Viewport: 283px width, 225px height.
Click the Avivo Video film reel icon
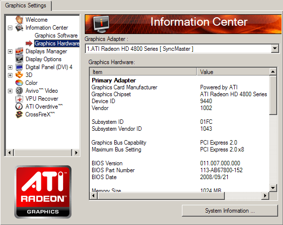click(x=19, y=91)
